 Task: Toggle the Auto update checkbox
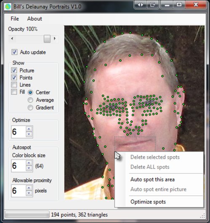pos(14,52)
